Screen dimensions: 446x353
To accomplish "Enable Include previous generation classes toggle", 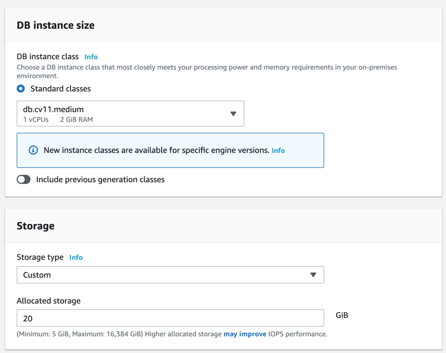I will (x=24, y=180).
